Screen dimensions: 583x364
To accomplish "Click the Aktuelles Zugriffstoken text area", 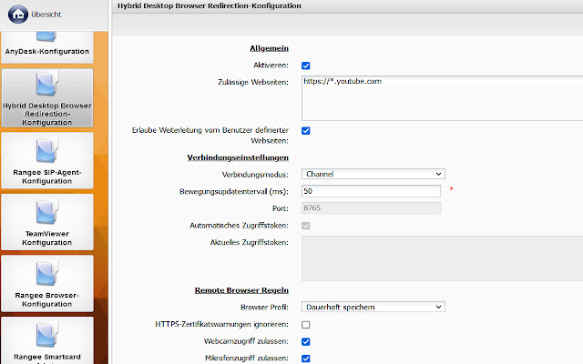I will point(442,258).
